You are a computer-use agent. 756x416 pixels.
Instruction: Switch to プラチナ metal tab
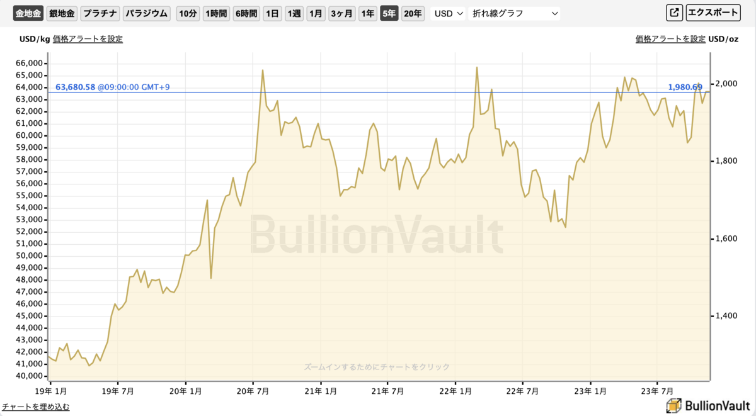point(100,13)
